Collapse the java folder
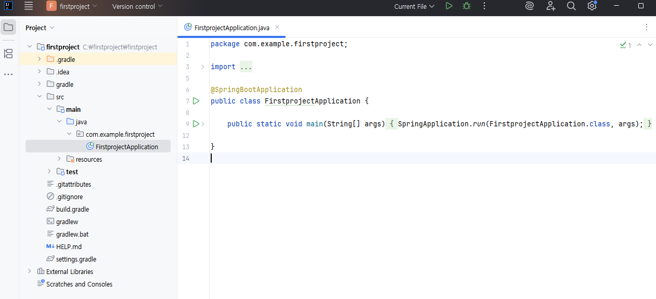656x299 pixels. [59, 122]
